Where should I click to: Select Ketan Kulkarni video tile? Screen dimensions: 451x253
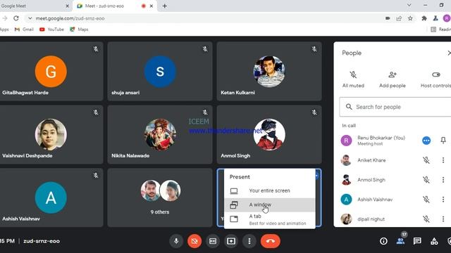[x=269, y=72]
